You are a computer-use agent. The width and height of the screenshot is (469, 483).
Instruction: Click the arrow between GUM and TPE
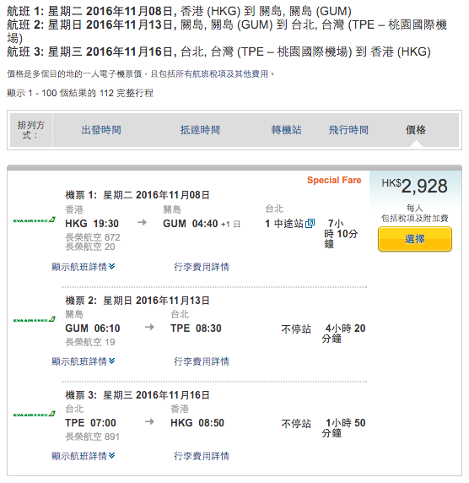point(149,327)
